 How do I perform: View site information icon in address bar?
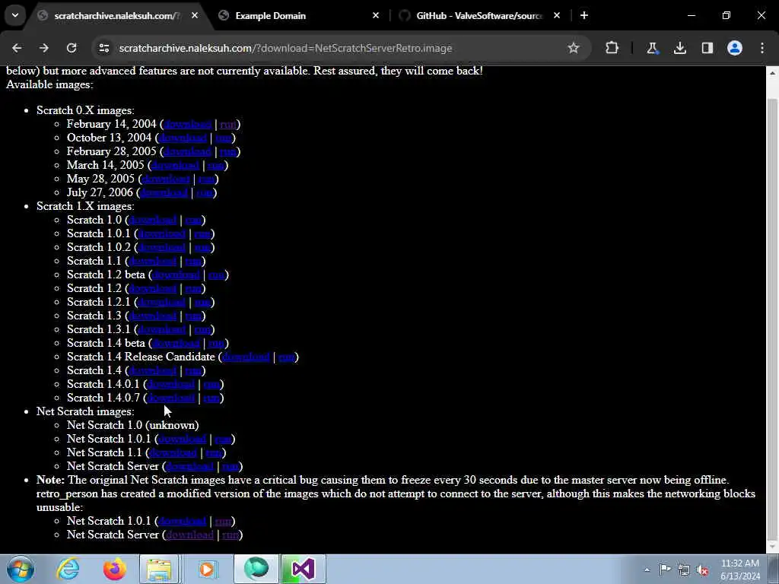(103, 48)
